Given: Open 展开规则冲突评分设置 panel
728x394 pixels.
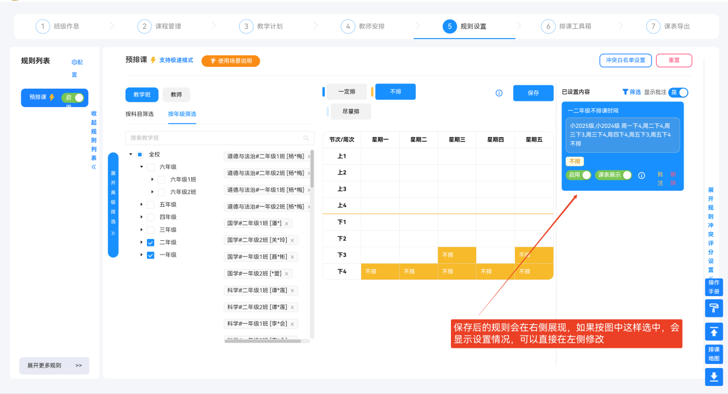Looking at the screenshot, I should pyautogui.click(x=711, y=233).
